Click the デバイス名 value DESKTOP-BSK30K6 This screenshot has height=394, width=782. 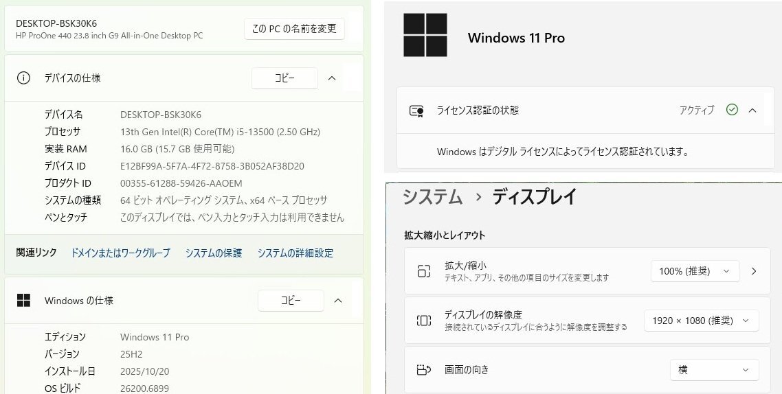tap(161, 115)
